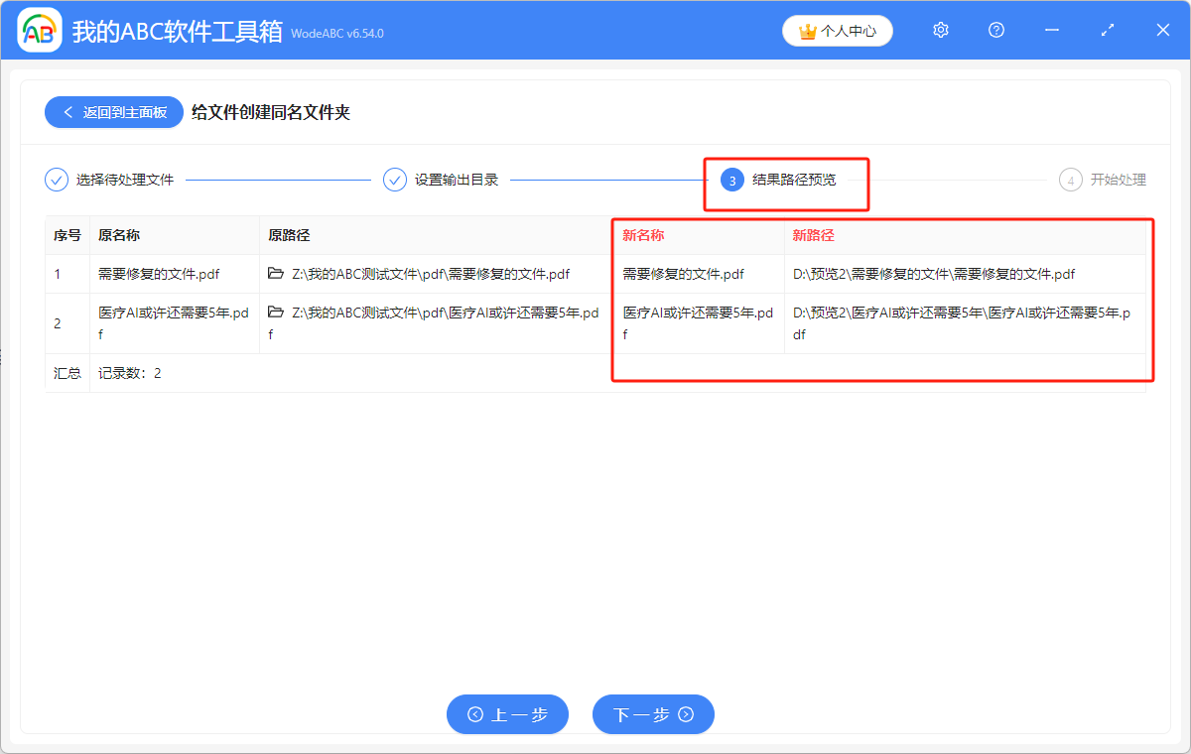The width and height of the screenshot is (1191, 754).
Task: Click the ABC toolbox logo icon
Action: pos(40,30)
